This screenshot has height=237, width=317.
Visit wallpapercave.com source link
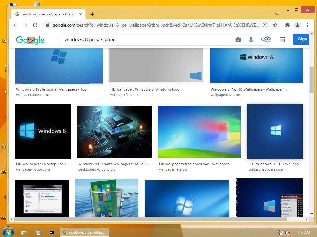226,95
